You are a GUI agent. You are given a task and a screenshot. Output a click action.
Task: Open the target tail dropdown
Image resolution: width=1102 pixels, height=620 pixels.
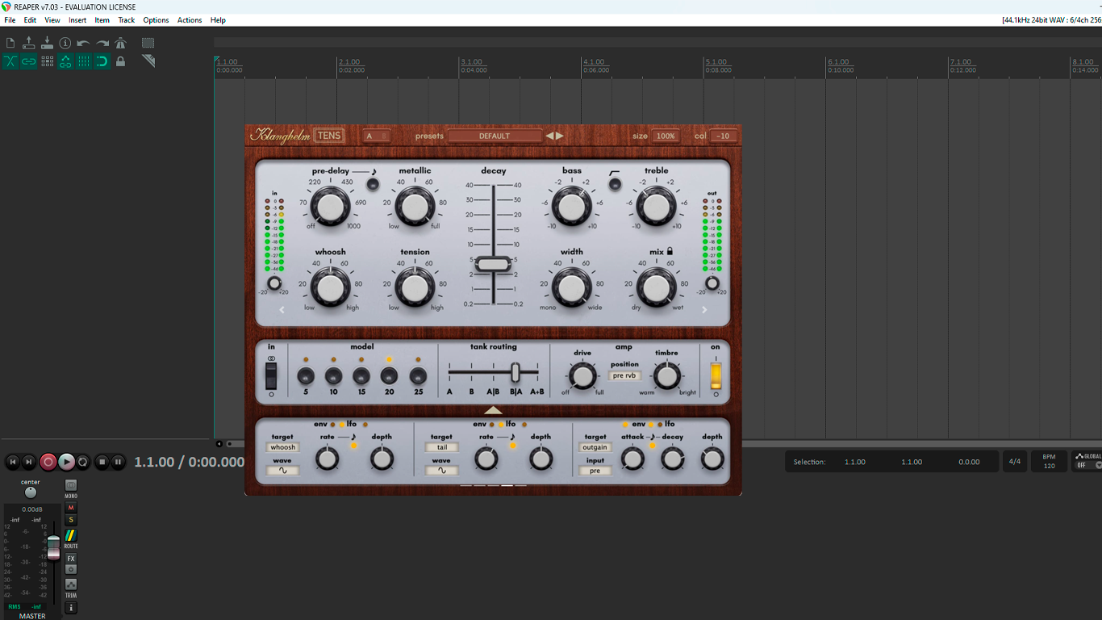tap(441, 447)
